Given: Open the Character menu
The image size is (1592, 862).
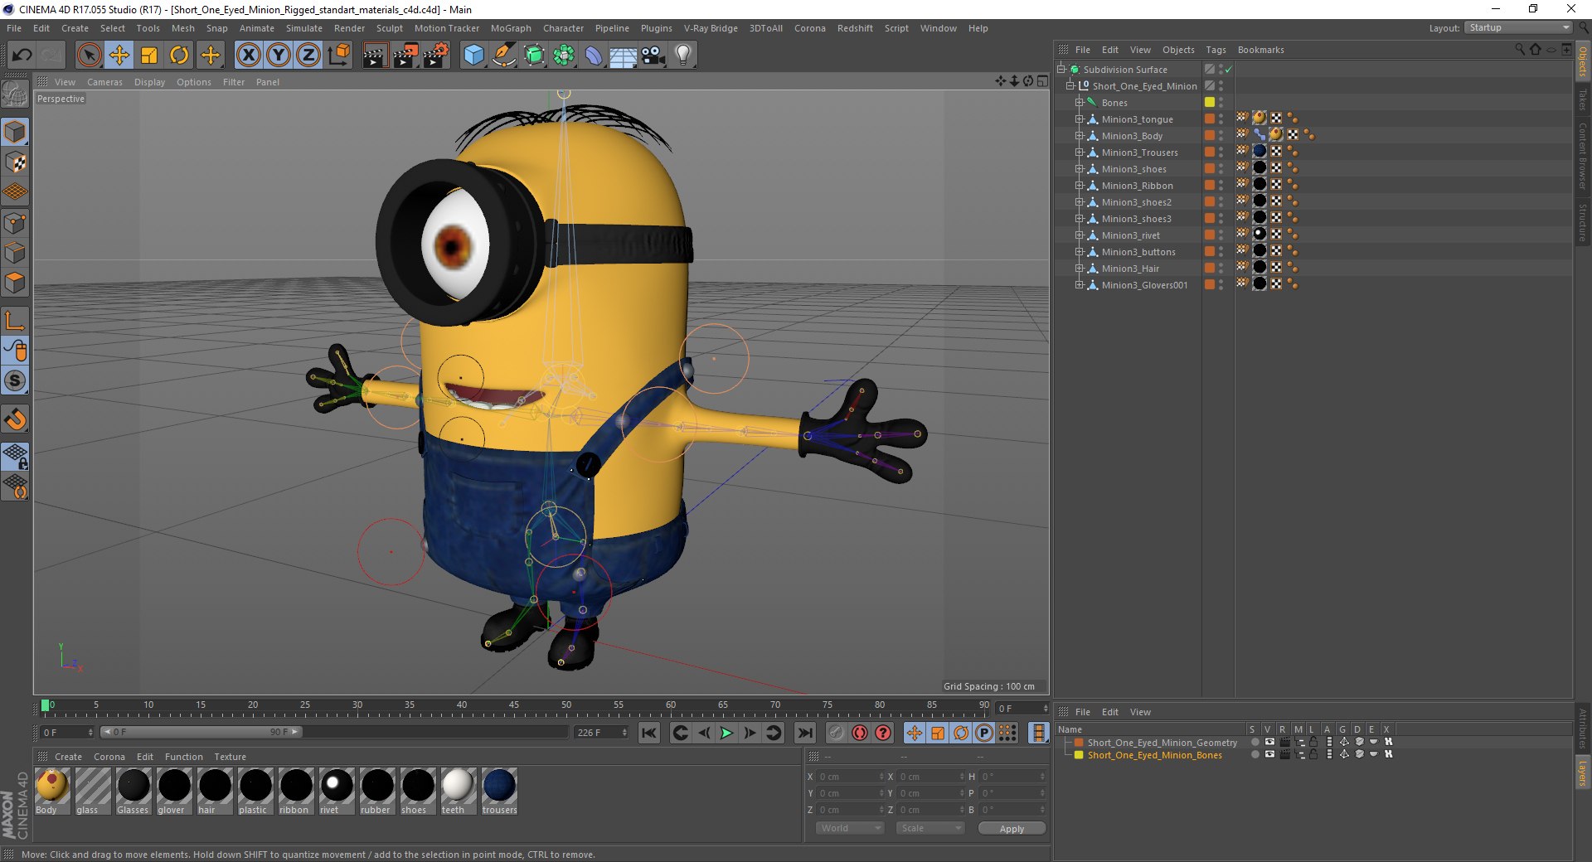Looking at the screenshot, I should (563, 28).
